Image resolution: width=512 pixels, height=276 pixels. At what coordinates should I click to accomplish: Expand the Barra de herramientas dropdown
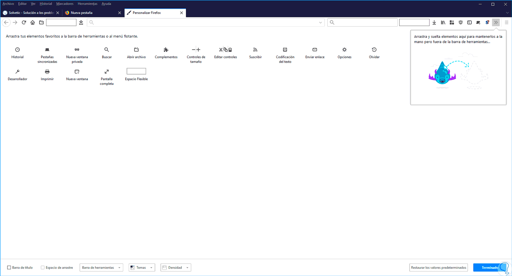coord(101,267)
